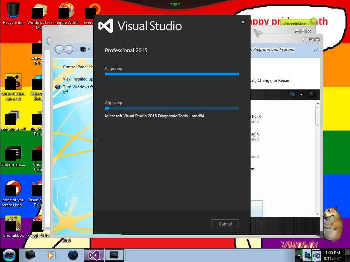Select the 'some russian ran a rat' icon
The image size is (350, 262).
click(13, 87)
